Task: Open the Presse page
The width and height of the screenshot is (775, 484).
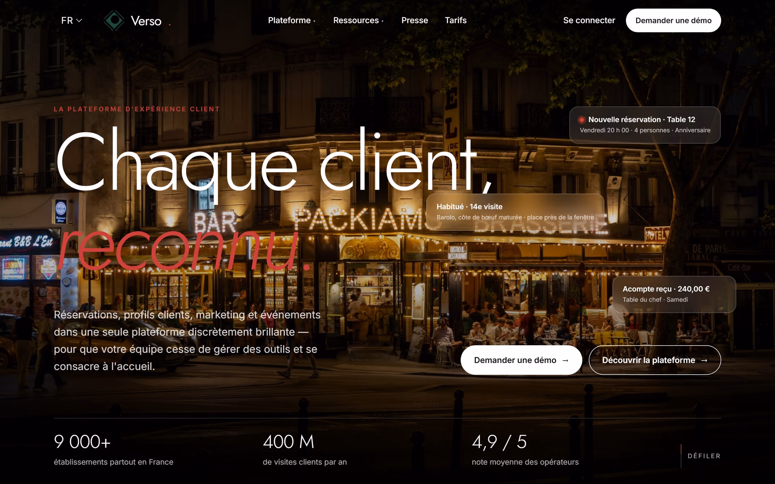Action: point(415,20)
